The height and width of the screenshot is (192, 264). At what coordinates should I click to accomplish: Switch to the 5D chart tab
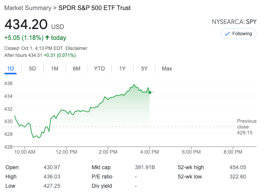coord(33,69)
